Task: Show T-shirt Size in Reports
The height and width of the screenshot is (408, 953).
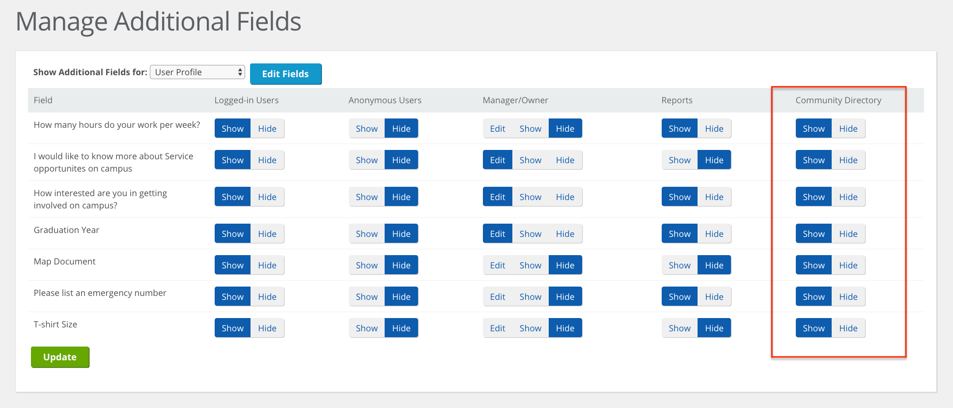Action: click(680, 328)
